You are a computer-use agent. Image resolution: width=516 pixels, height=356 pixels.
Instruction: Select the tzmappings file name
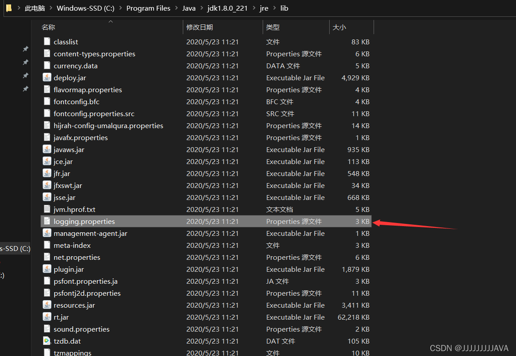point(72,353)
